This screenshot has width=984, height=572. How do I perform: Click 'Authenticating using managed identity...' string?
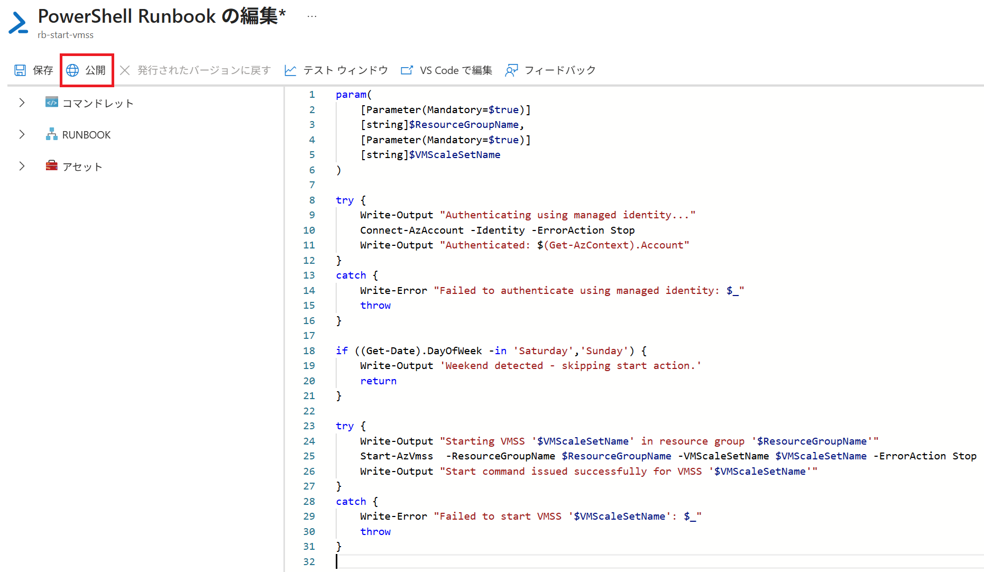point(568,215)
